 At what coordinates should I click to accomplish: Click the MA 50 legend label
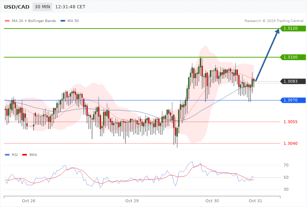tap(73, 21)
